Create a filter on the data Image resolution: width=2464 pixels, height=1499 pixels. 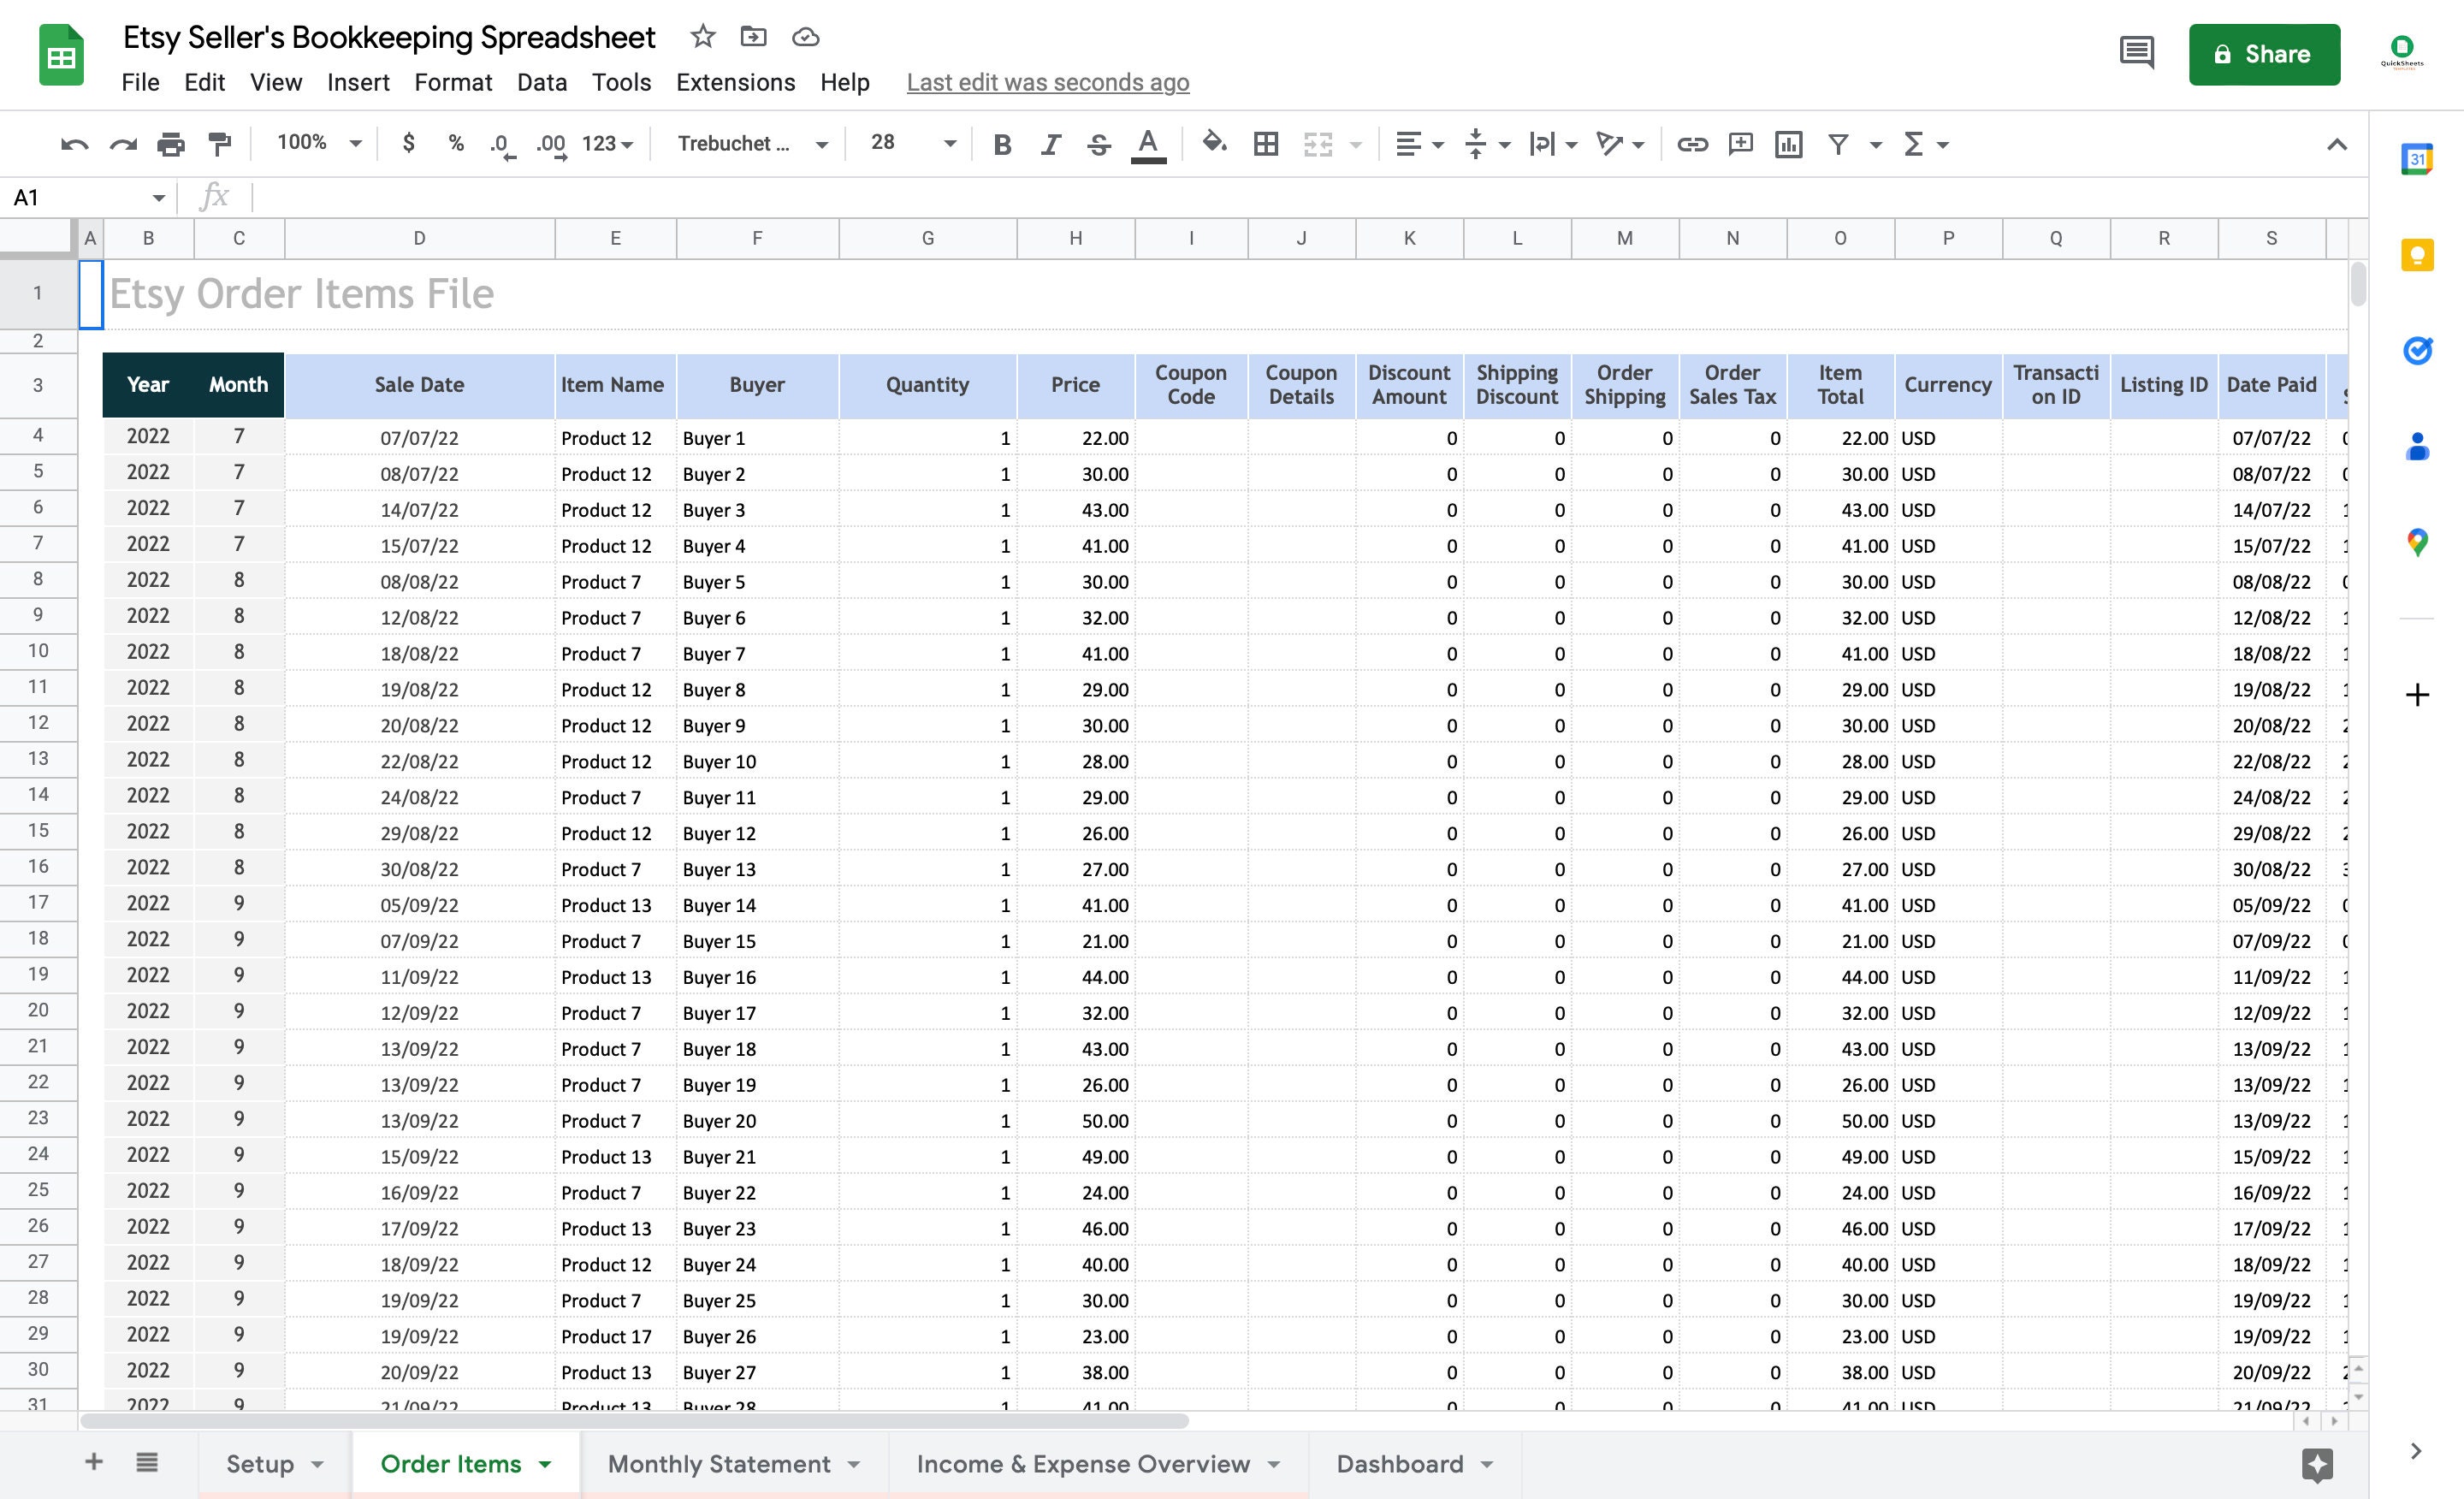pyautogui.click(x=1837, y=144)
